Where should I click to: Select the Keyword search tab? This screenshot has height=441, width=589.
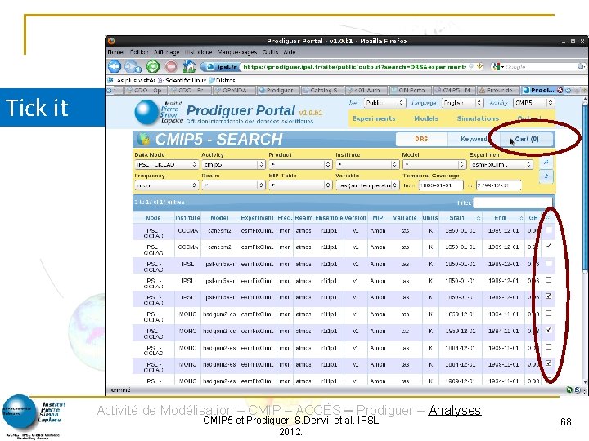coord(473,139)
